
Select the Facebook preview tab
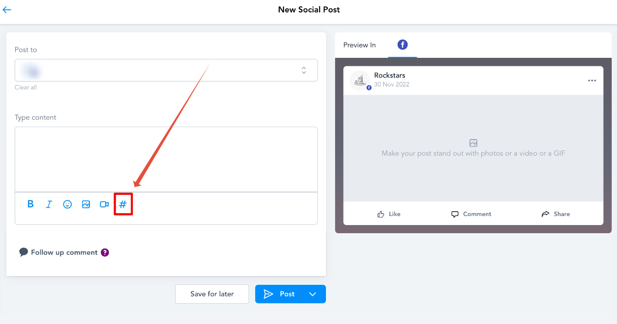pos(402,45)
